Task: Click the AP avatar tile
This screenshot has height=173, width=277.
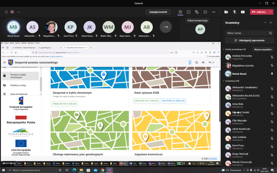Action: 200,29
